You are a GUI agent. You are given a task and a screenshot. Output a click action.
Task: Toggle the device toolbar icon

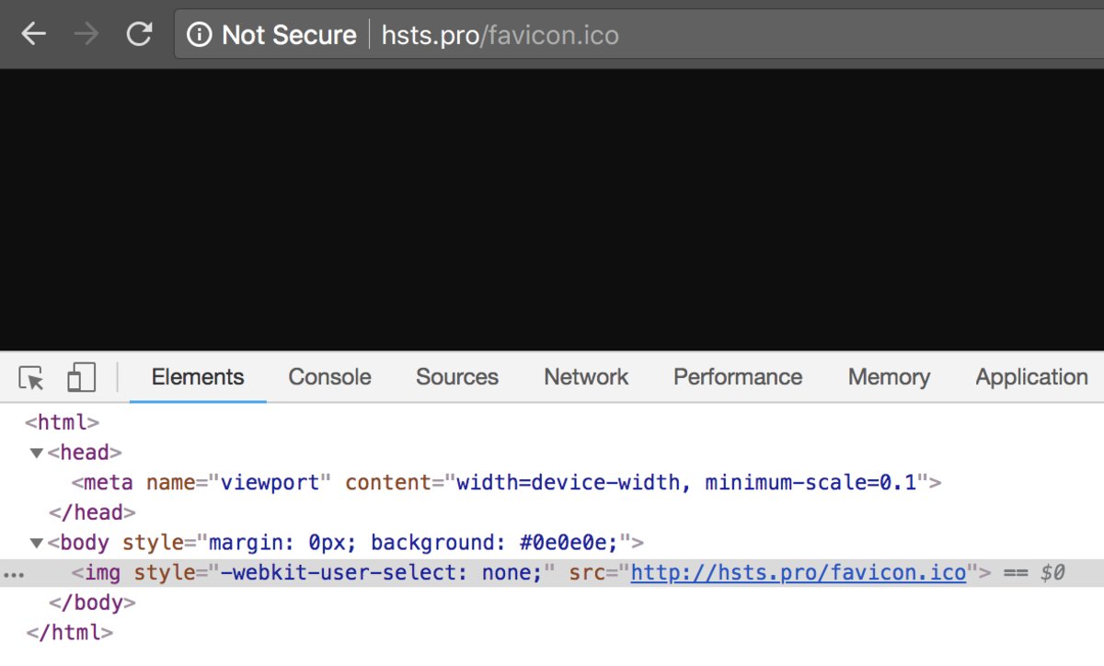click(x=81, y=377)
